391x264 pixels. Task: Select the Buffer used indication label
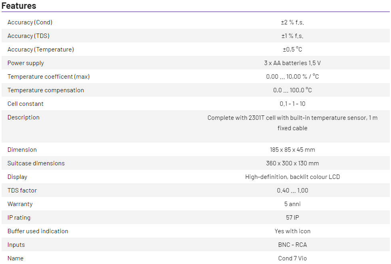click(38, 231)
